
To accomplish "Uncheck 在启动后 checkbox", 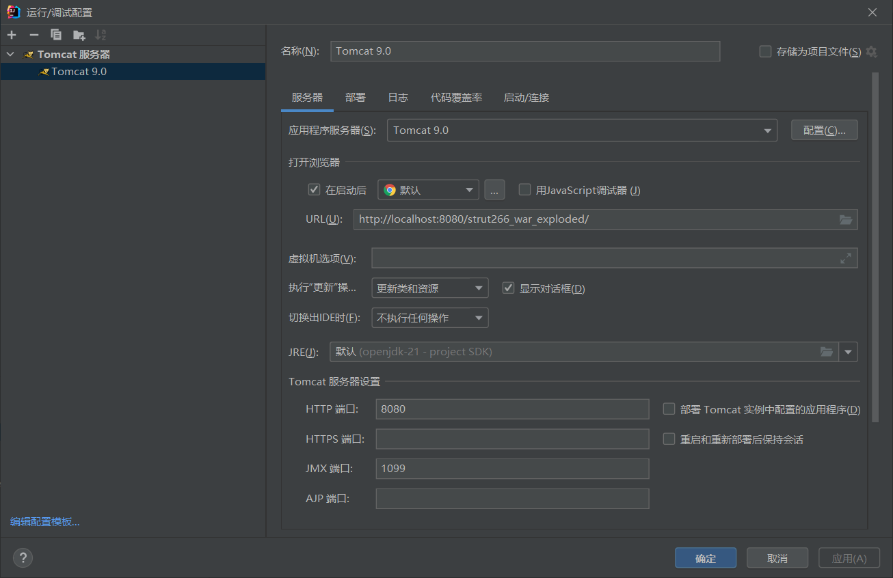I will pos(315,190).
